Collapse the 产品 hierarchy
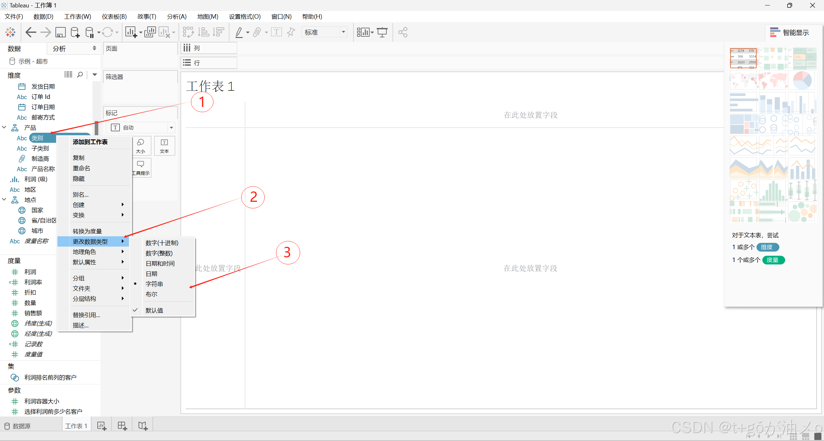Screen dimensions: 824x441 4,127
